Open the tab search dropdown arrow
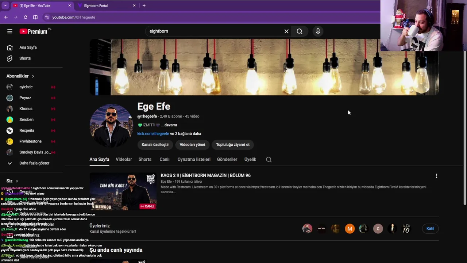The width and height of the screenshot is (467, 263). pos(5,5)
